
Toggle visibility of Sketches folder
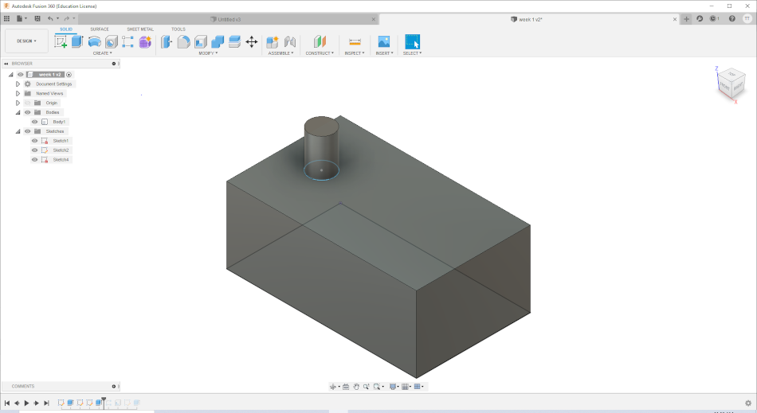pyautogui.click(x=28, y=131)
